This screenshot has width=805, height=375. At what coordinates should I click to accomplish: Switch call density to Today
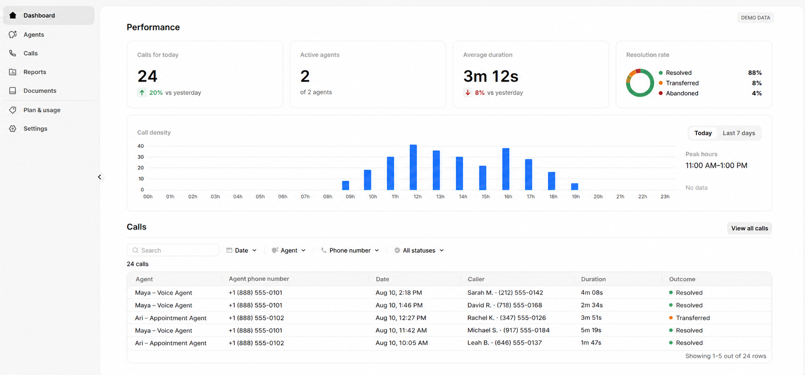pos(703,133)
